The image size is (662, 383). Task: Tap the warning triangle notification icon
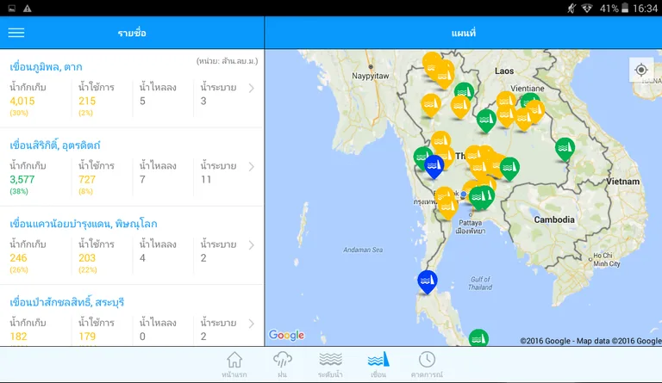click(28, 9)
